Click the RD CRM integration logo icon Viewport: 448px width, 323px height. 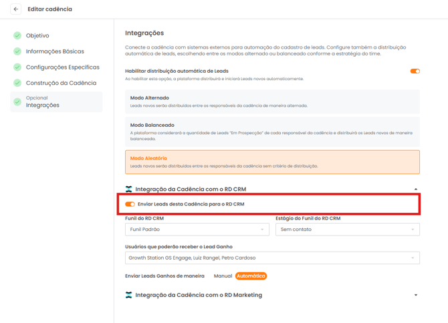click(129, 190)
